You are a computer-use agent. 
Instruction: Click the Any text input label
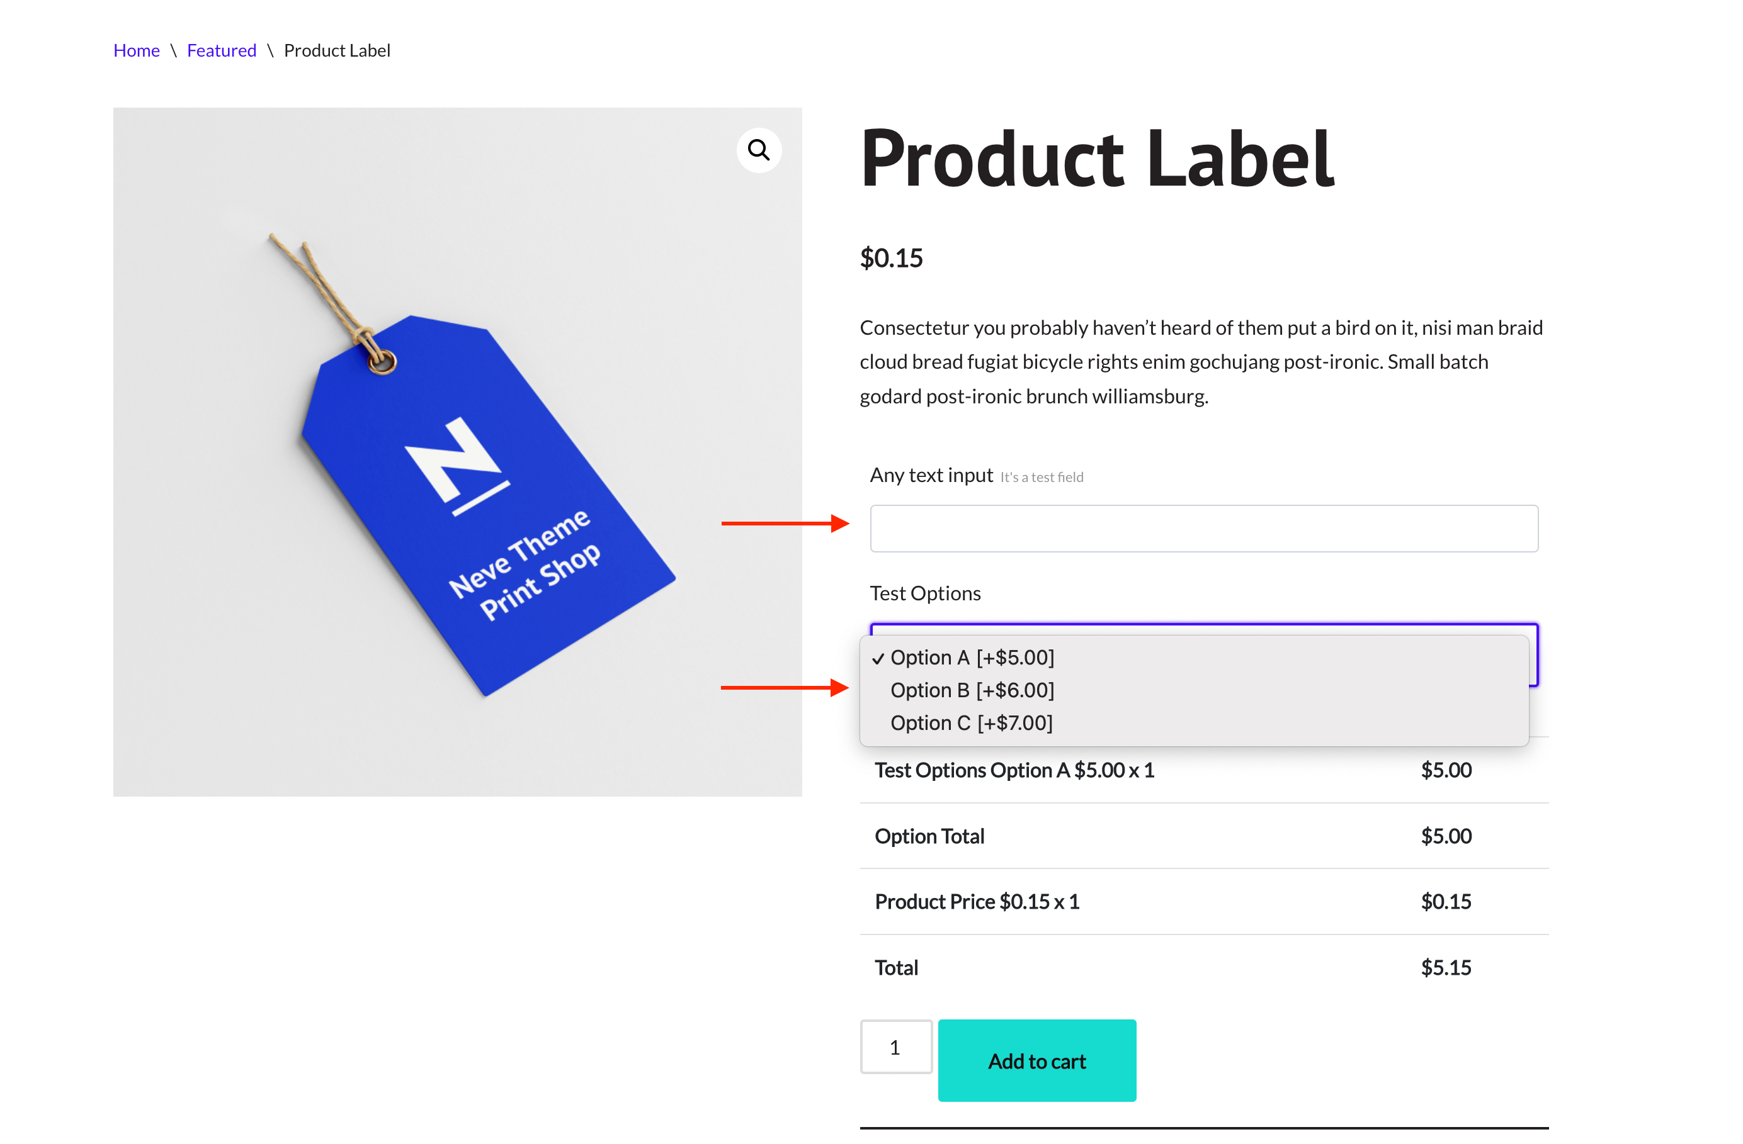[931, 476]
